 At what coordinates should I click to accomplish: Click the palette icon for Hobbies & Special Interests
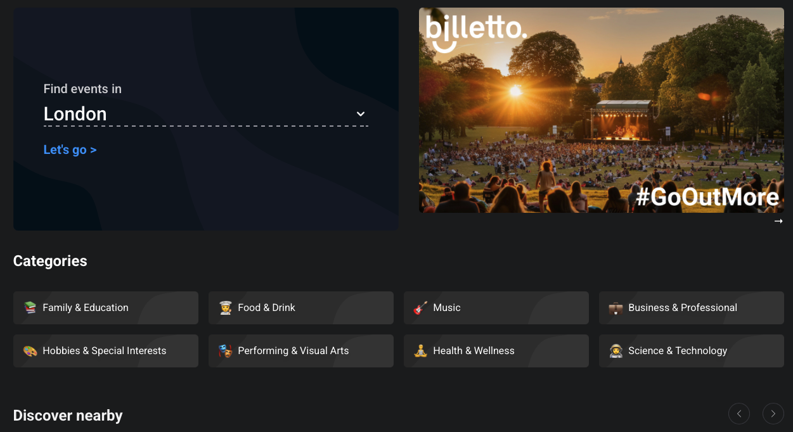(30, 351)
